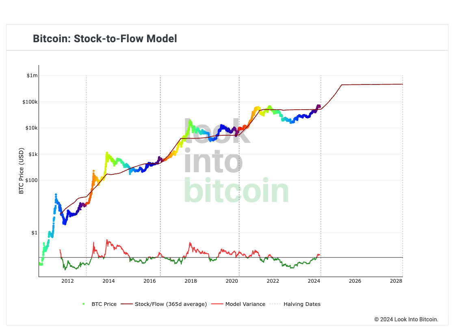Click the green BTC Price legend dot
Viewport: 455px width, 327px height.
(84, 304)
